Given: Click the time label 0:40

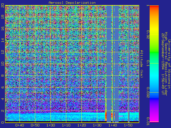Looking at the screenshot, I should [20, 125].
